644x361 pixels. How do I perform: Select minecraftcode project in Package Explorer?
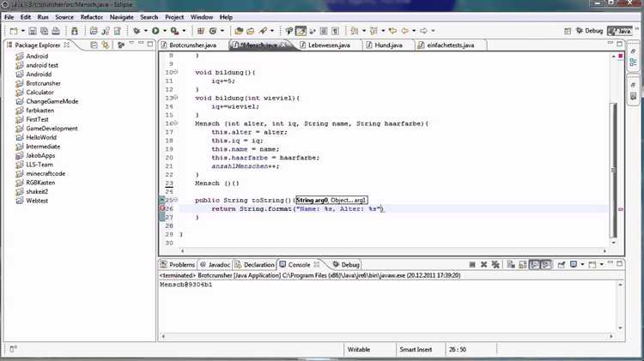(x=46, y=173)
